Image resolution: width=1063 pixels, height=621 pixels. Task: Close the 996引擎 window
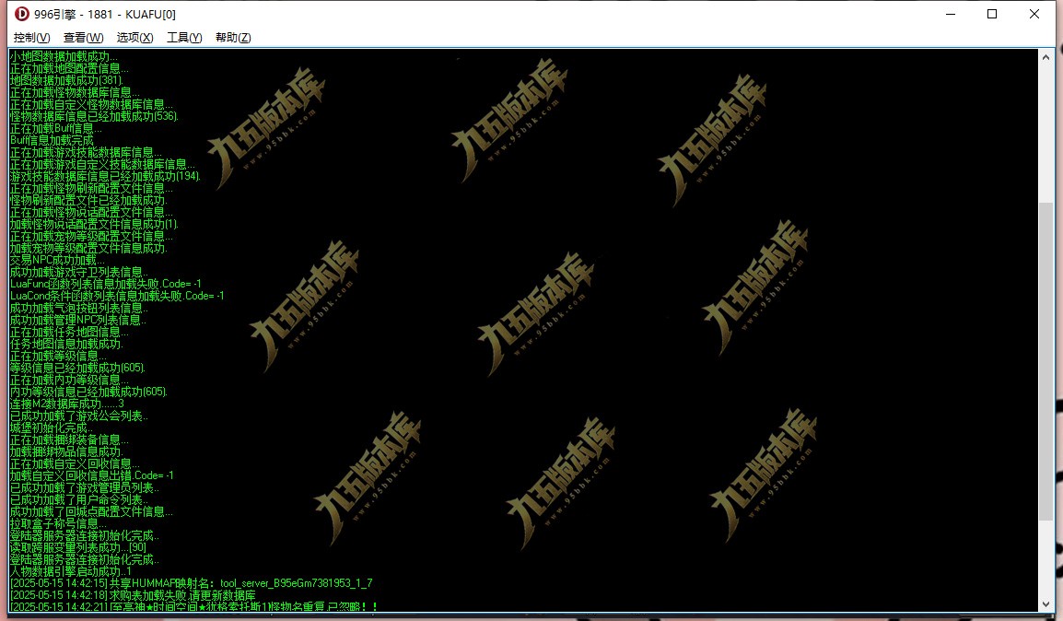(1034, 14)
